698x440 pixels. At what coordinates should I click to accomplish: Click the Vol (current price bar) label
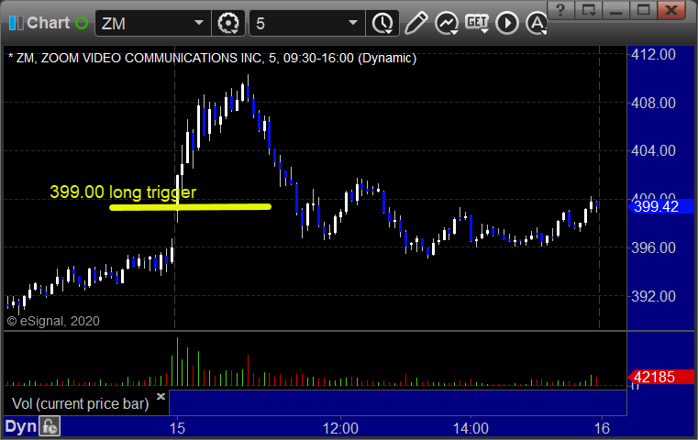[80, 403]
